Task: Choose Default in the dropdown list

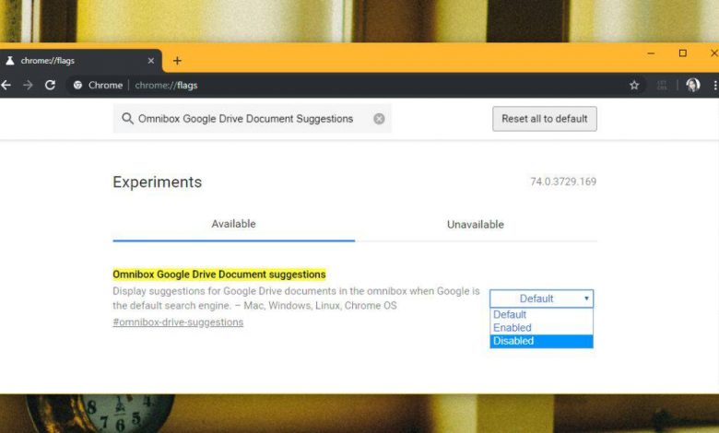Action: click(x=541, y=314)
